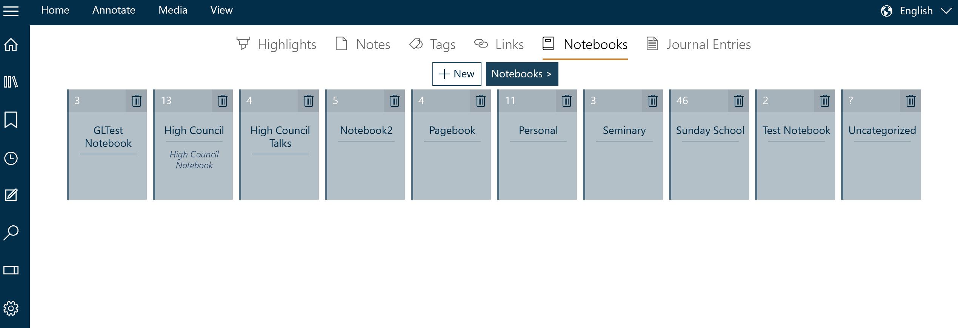
Task: Open Settings with the gear icon
Action: [x=11, y=308]
